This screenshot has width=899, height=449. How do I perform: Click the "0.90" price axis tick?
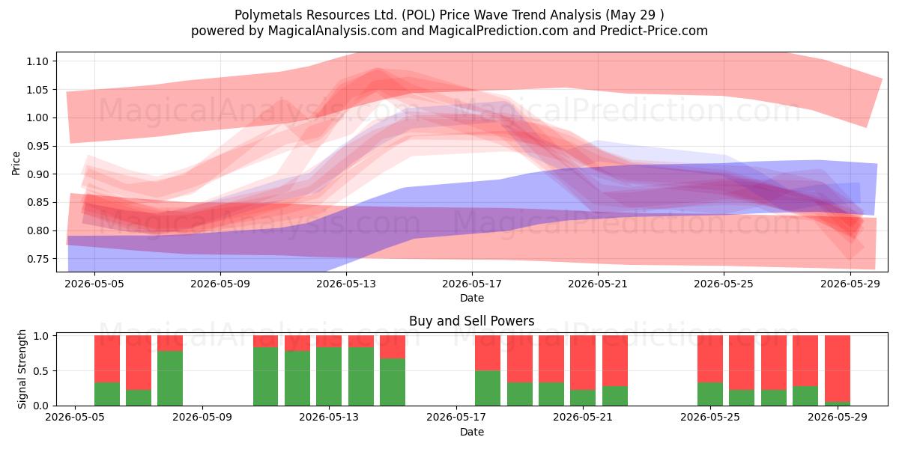click(x=38, y=174)
